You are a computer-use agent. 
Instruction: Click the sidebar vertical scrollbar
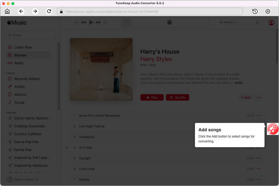point(59,76)
